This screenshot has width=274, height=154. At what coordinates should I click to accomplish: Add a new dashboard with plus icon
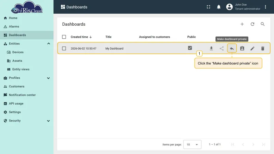pos(242,24)
